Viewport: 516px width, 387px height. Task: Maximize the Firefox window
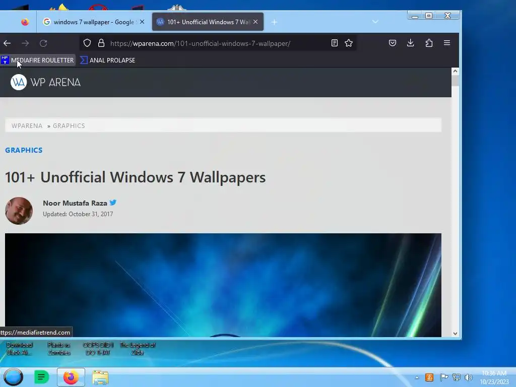(429, 16)
